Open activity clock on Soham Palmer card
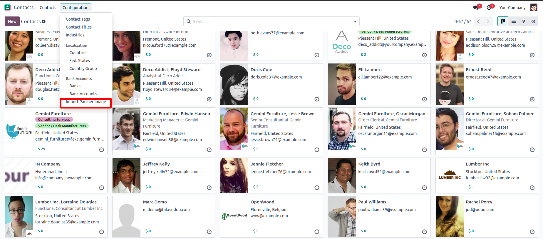This screenshot has height=239, width=543. tap(532, 150)
